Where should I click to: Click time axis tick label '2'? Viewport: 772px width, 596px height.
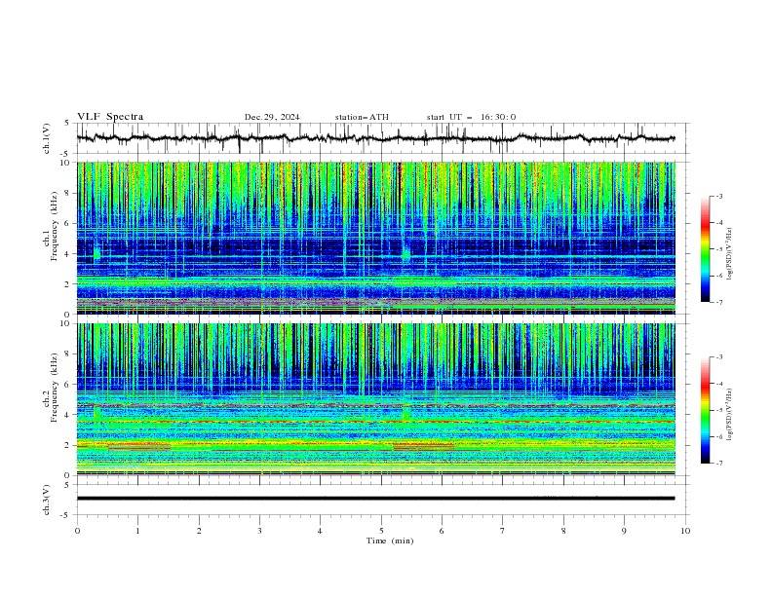click(199, 531)
